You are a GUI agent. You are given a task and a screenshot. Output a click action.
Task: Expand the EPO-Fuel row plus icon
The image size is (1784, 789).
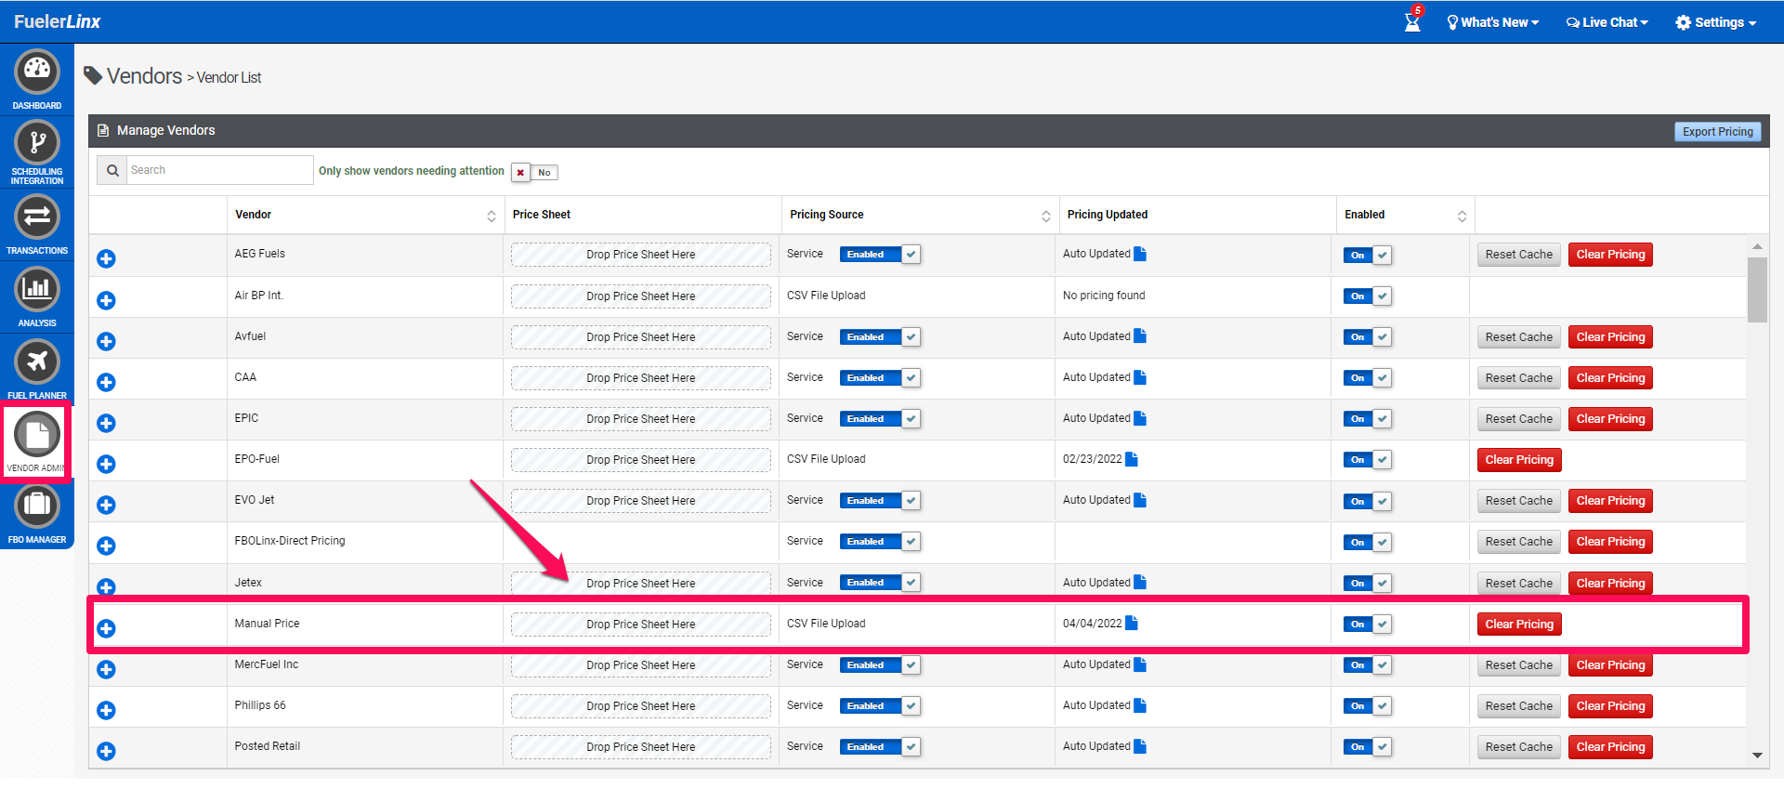tap(106, 464)
